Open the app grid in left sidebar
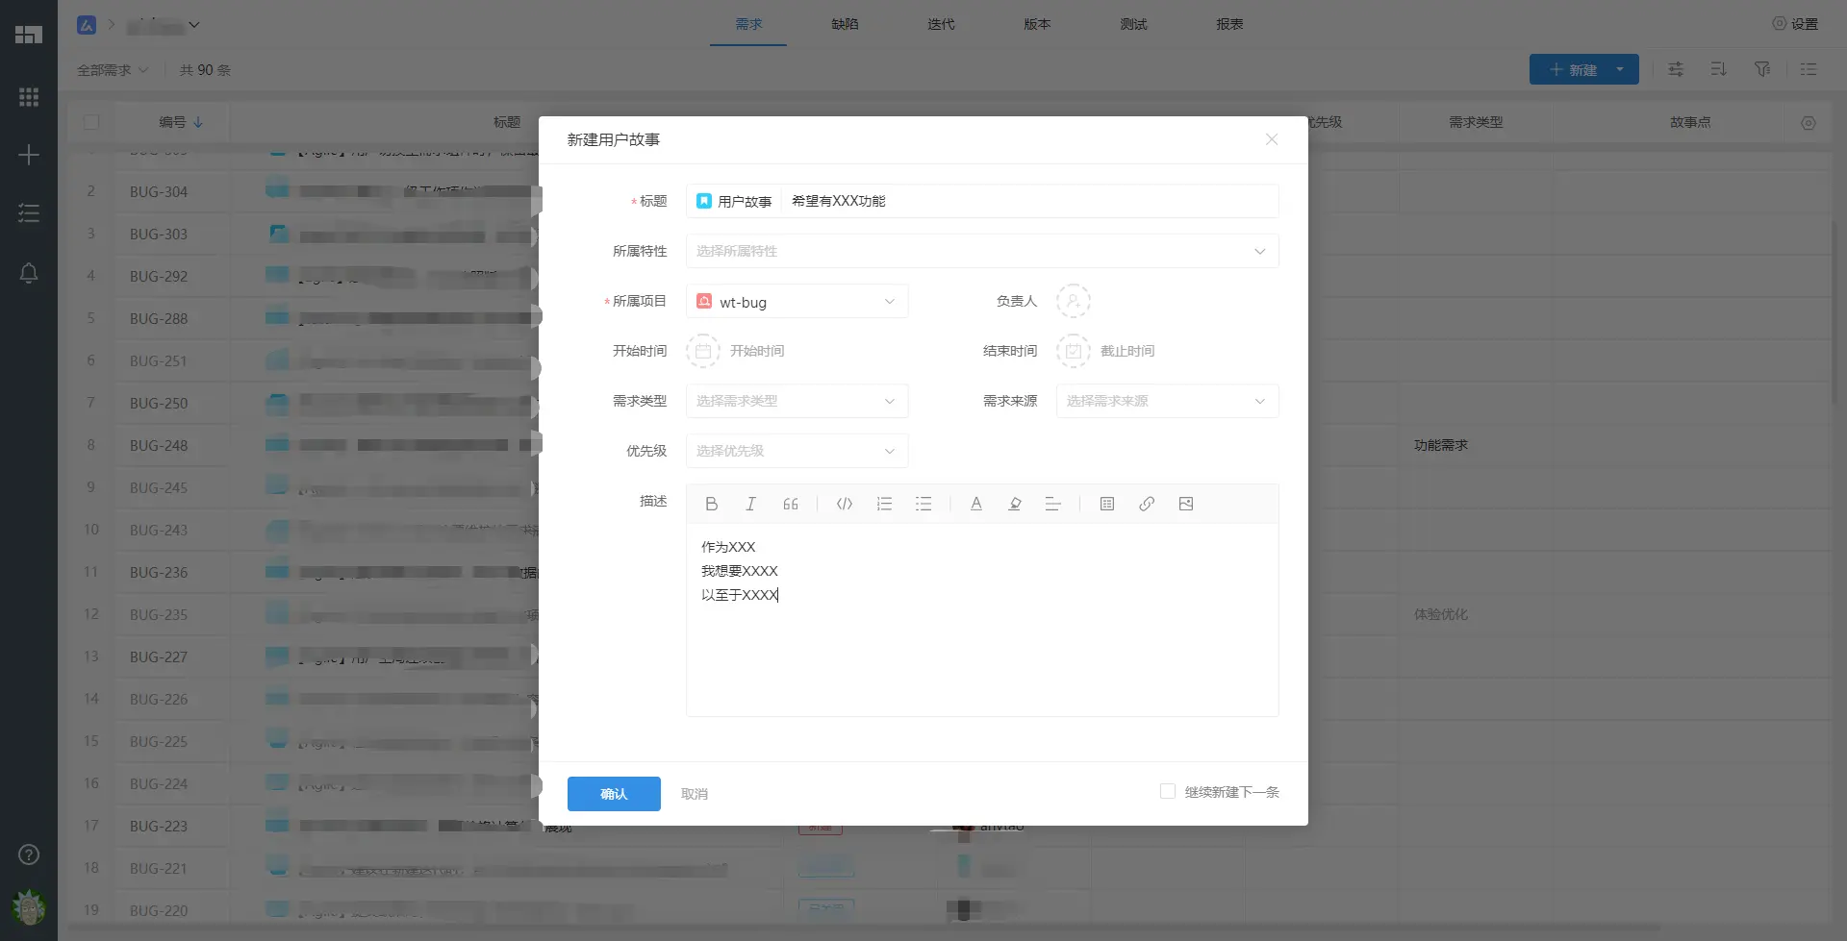Screen dimensions: 1847x941 tap(29, 97)
